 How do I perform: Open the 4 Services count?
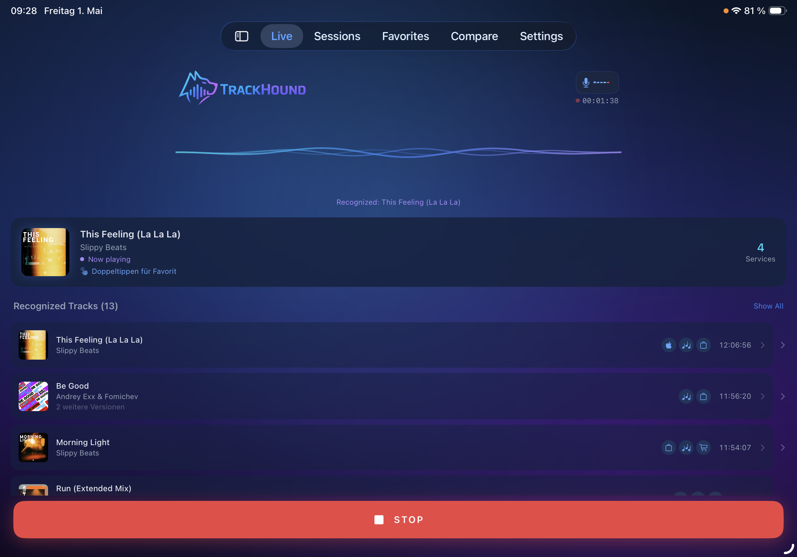pos(760,252)
